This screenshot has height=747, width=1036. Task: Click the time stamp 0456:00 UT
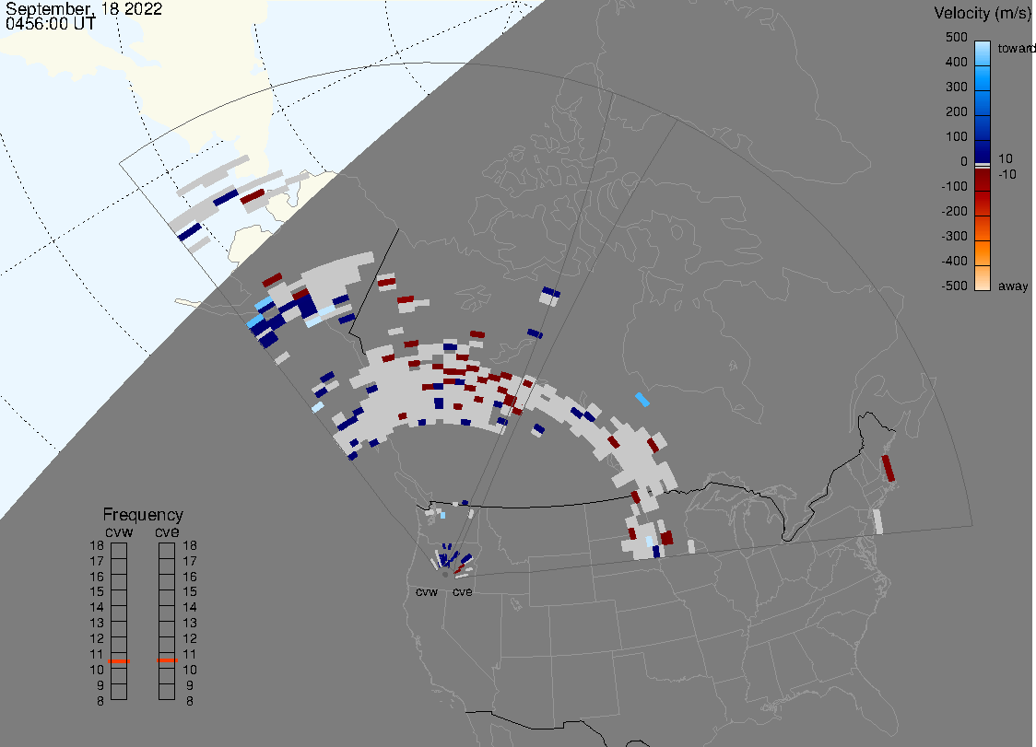click(50, 24)
